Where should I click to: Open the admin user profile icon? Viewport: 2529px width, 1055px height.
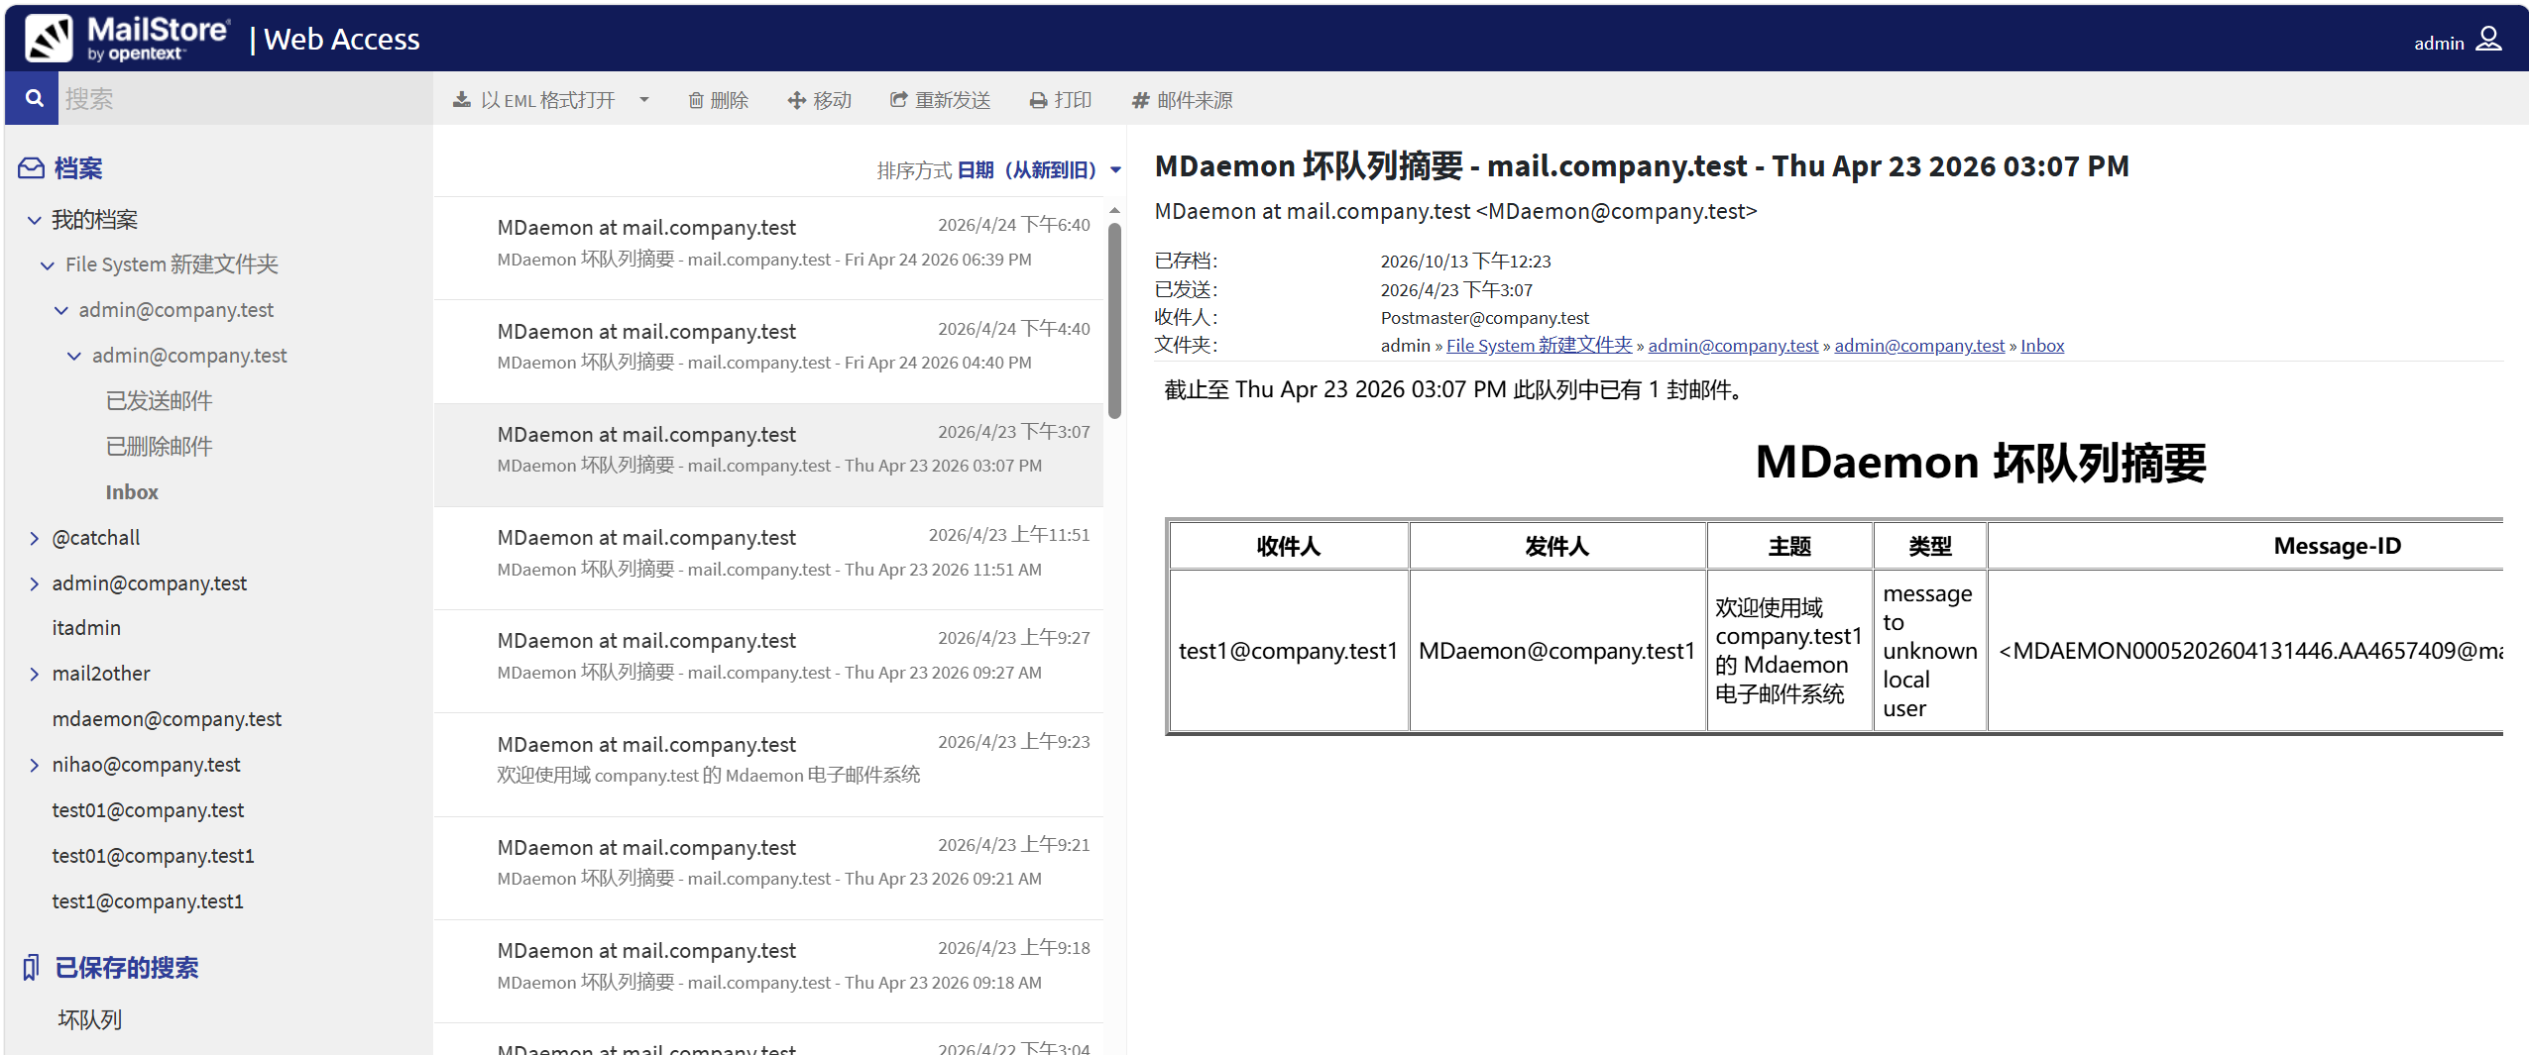(2488, 40)
